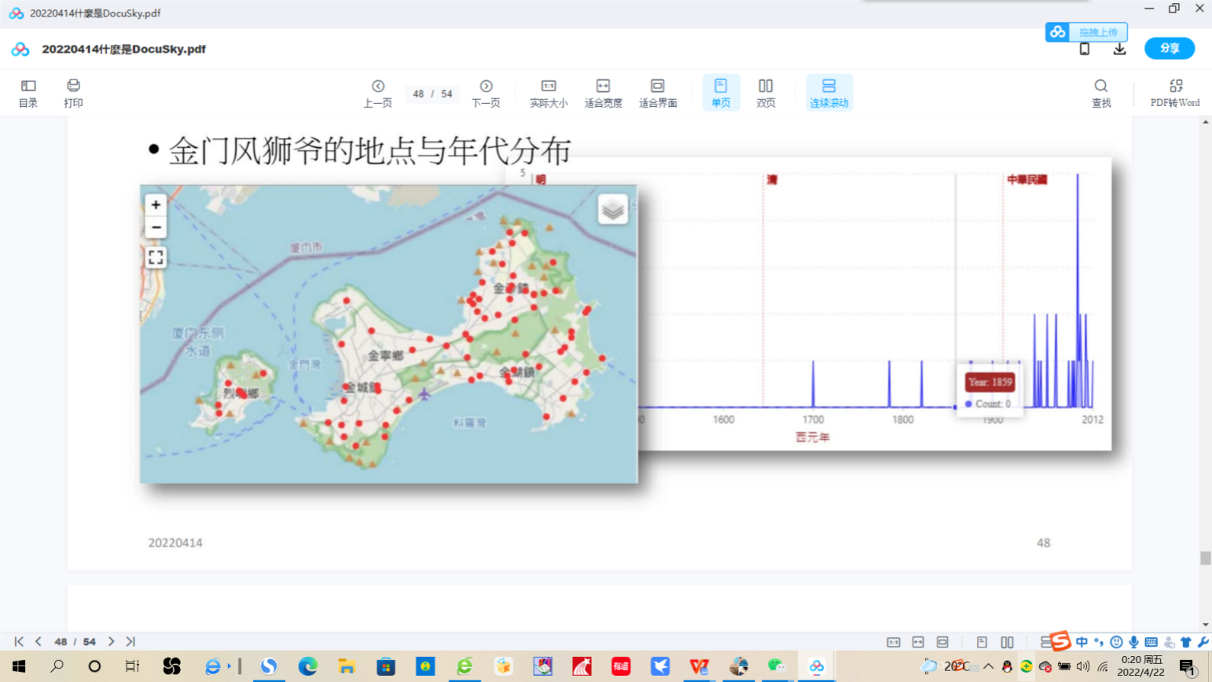Click the page number input field
The width and height of the screenshot is (1212, 682).
click(x=419, y=94)
